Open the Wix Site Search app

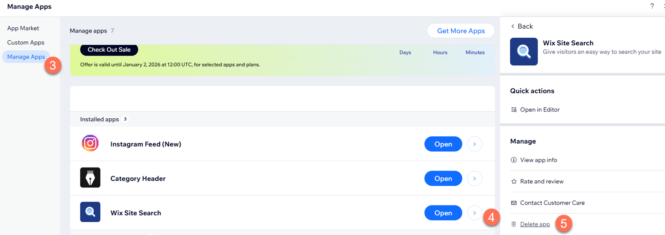tap(443, 212)
